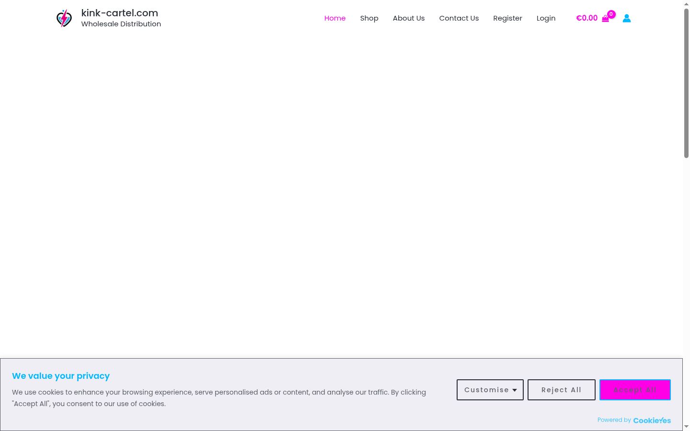Go to the Home menu item
Viewport: 690px width, 431px height.
pyautogui.click(x=335, y=18)
